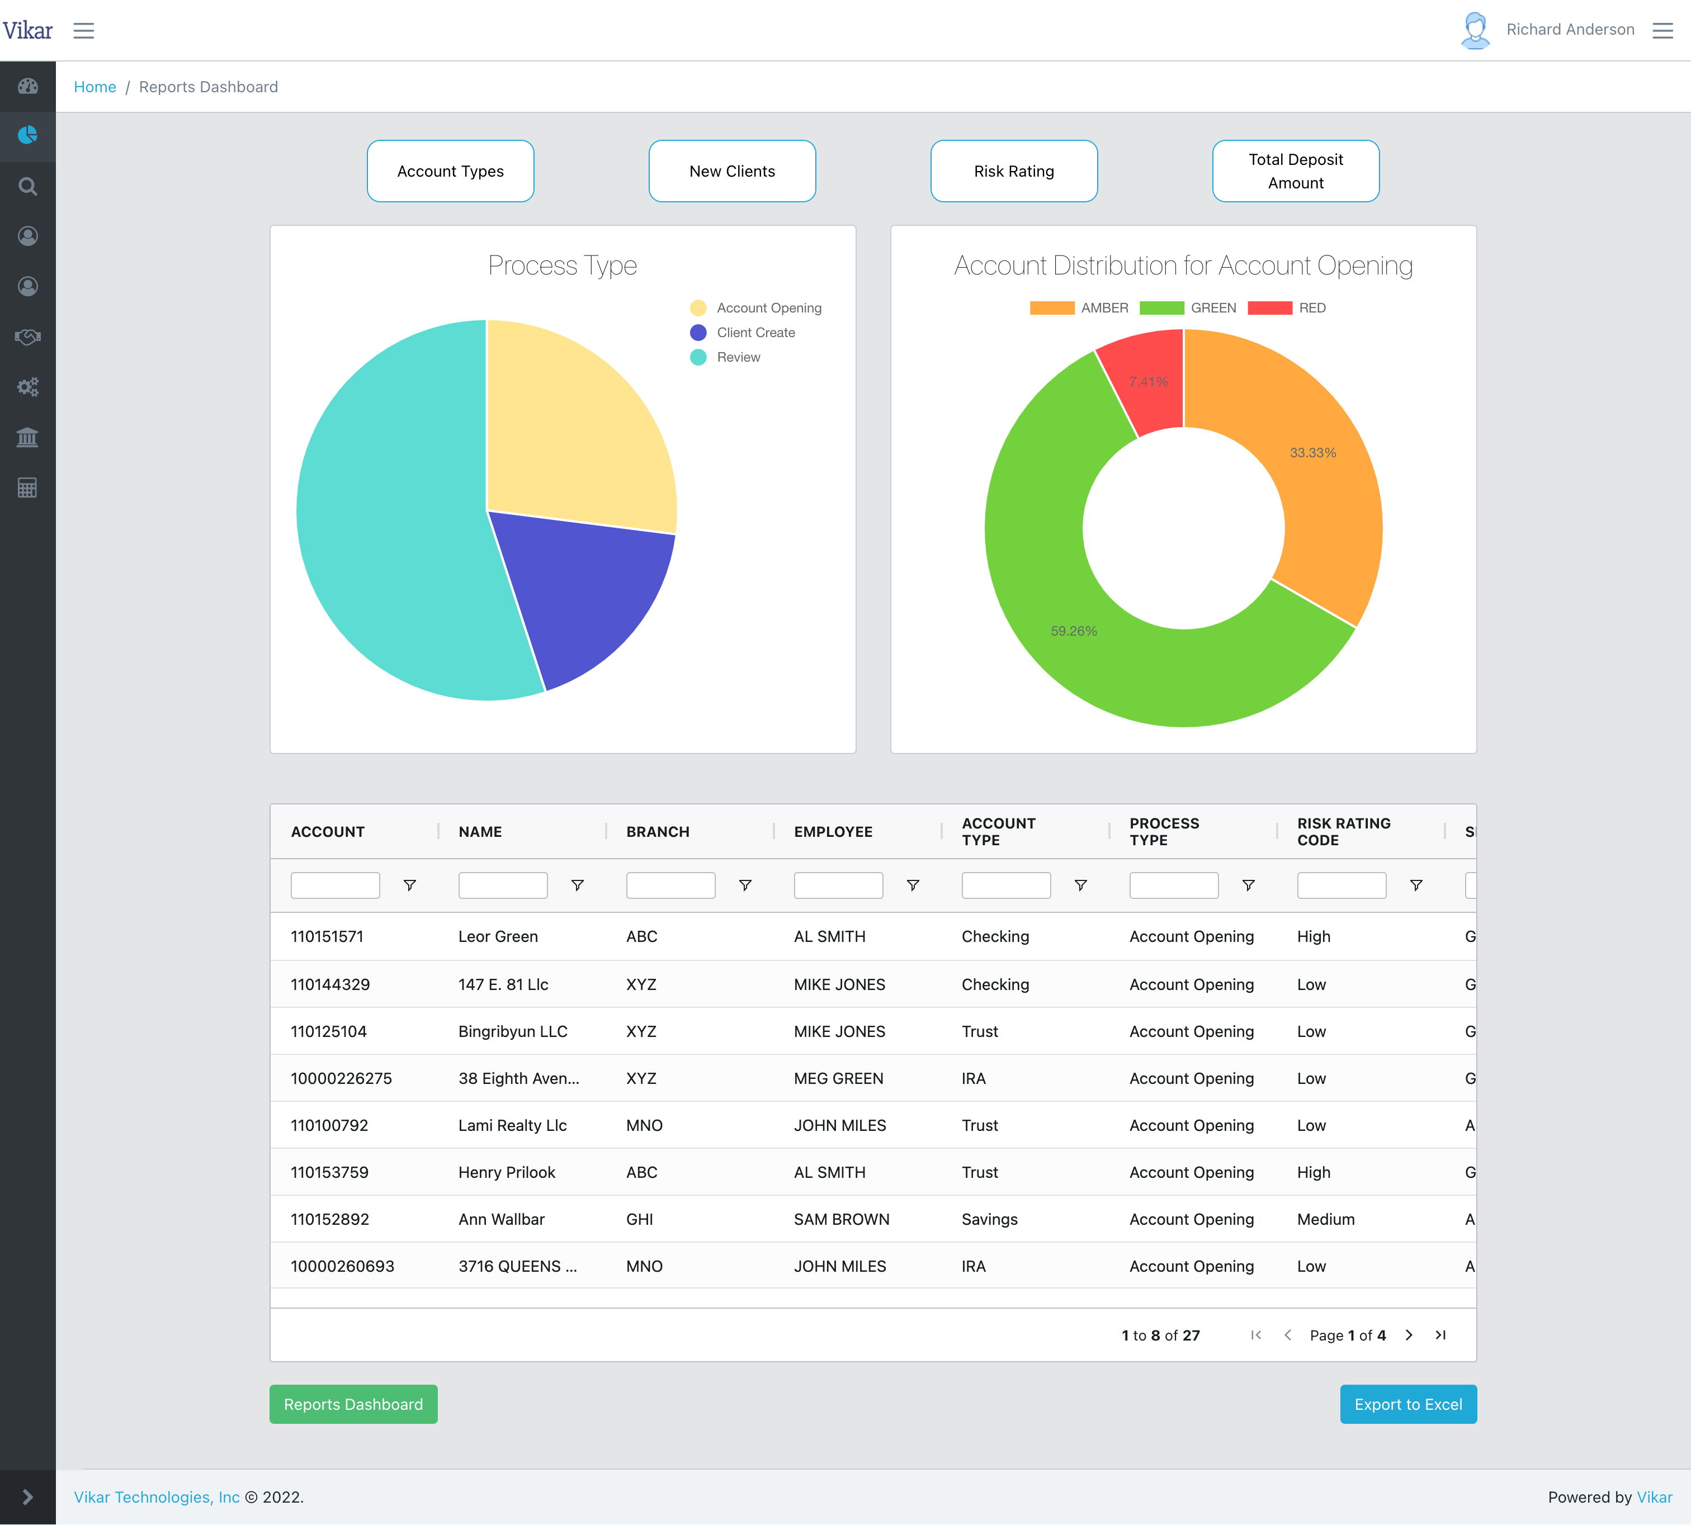Open the calculator grid sidebar icon
The height and width of the screenshot is (1525, 1691).
[27, 487]
